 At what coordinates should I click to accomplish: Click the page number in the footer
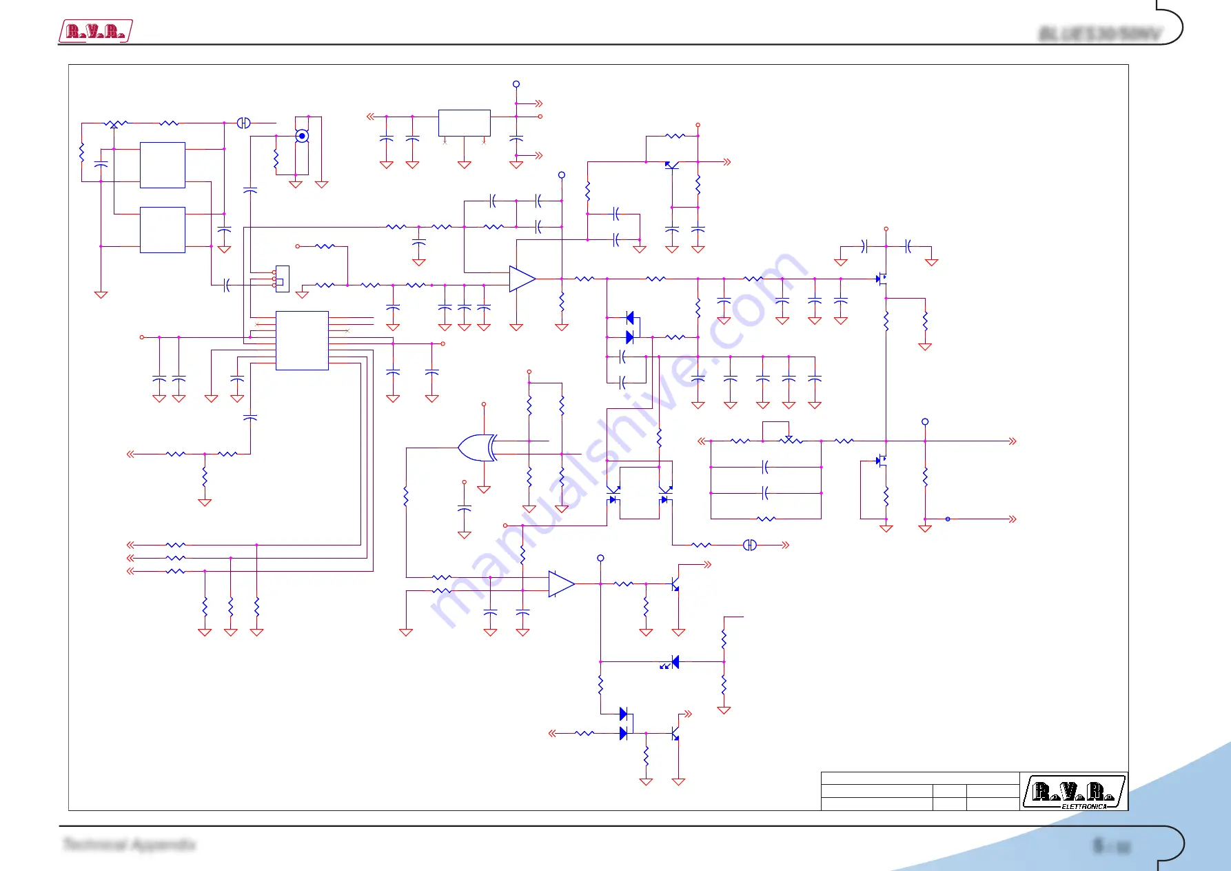(x=1112, y=845)
